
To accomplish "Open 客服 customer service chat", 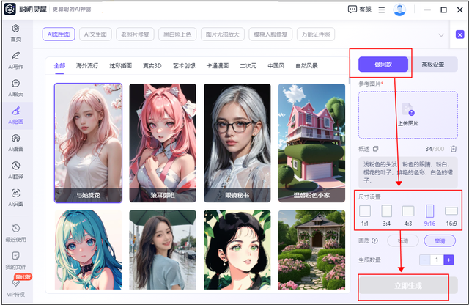I will [360, 10].
